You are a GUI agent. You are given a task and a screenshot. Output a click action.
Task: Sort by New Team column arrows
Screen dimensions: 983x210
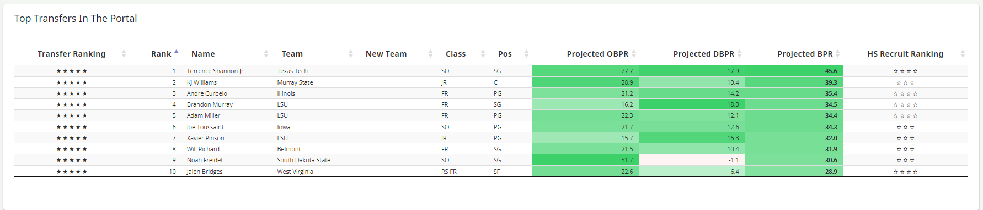tap(430, 53)
